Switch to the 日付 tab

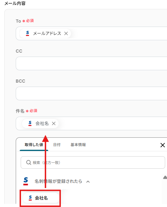point(57,145)
